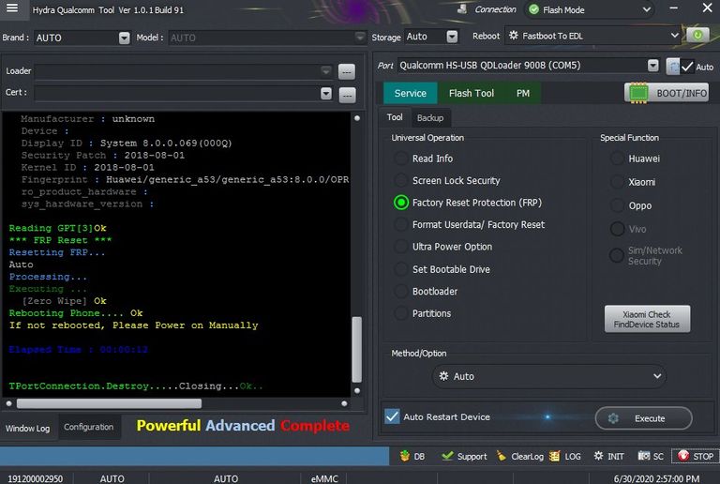Screen dimensions: 720x484
Task: Choose Oppo special function
Action: [x=617, y=205]
